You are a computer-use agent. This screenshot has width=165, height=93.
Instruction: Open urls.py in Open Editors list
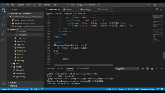point(26,20)
